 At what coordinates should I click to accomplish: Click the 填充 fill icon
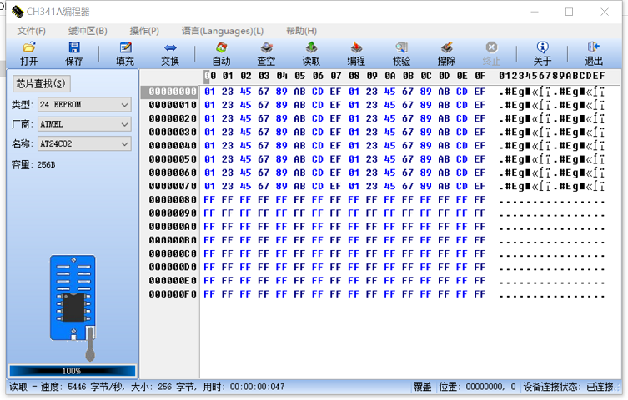[125, 53]
